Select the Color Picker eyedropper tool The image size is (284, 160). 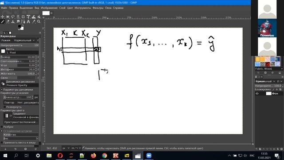pos(34,22)
